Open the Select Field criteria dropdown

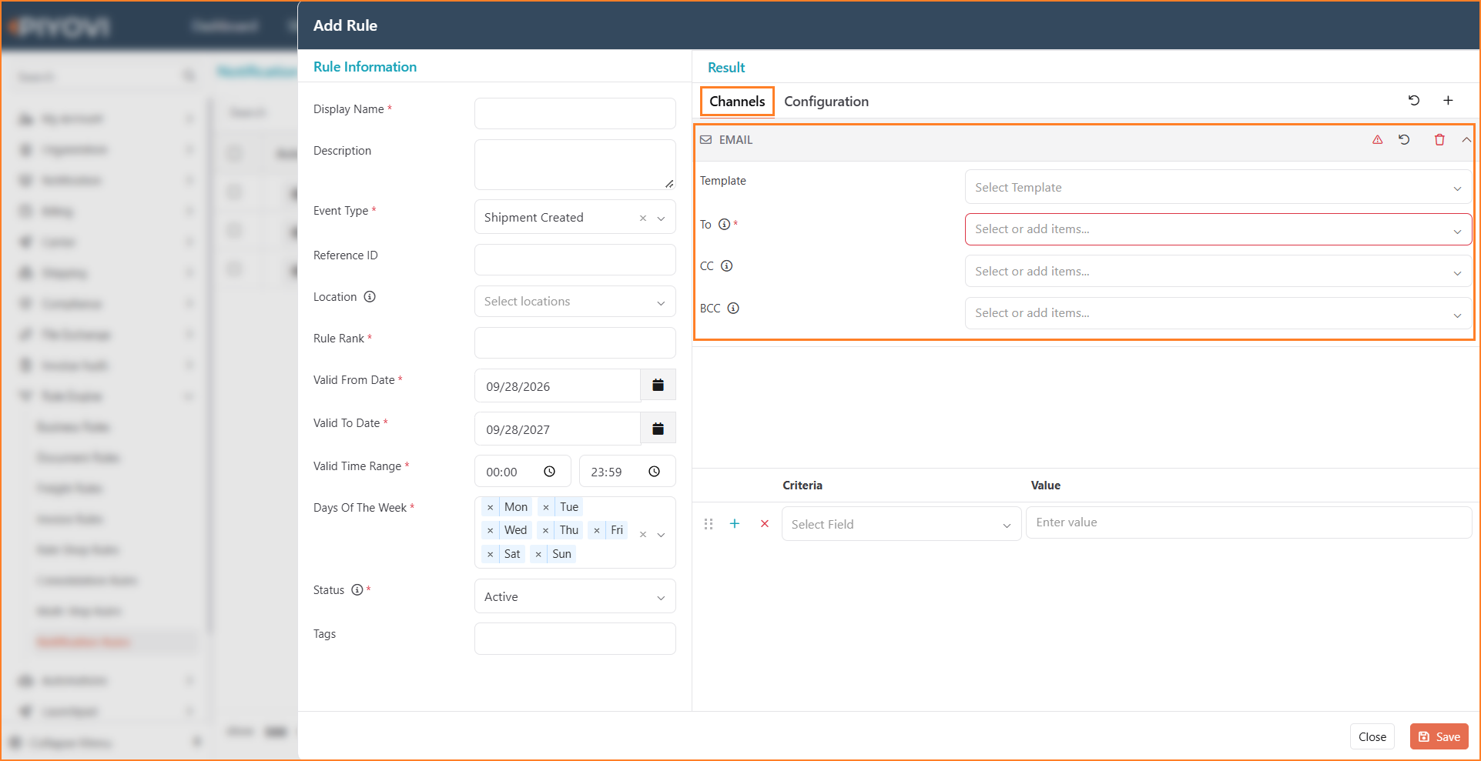click(x=901, y=524)
